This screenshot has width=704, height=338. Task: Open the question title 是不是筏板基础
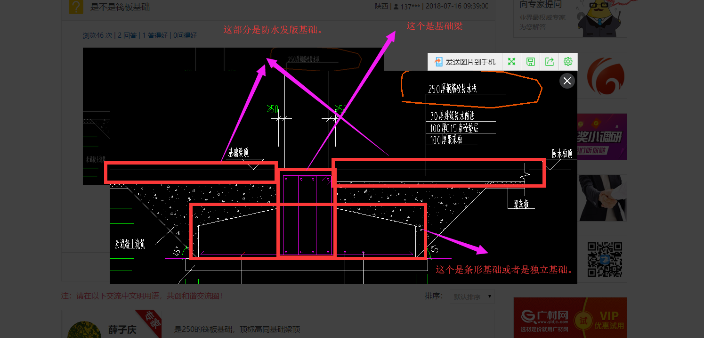point(120,7)
